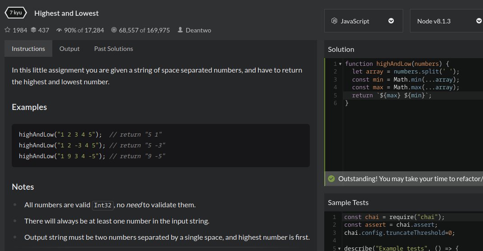Click the satisfaction gauge icon beside 90%
The width and height of the screenshot is (483, 251).
pos(59,30)
